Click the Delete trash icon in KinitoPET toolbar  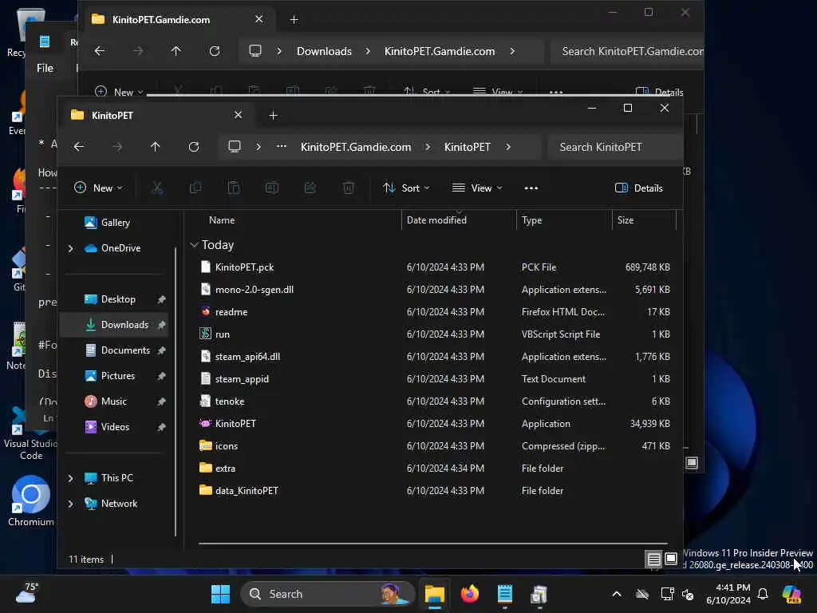(x=349, y=188)
